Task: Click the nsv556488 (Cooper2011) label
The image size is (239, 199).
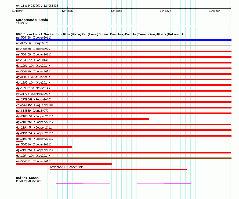Action: tap(34, 37)
